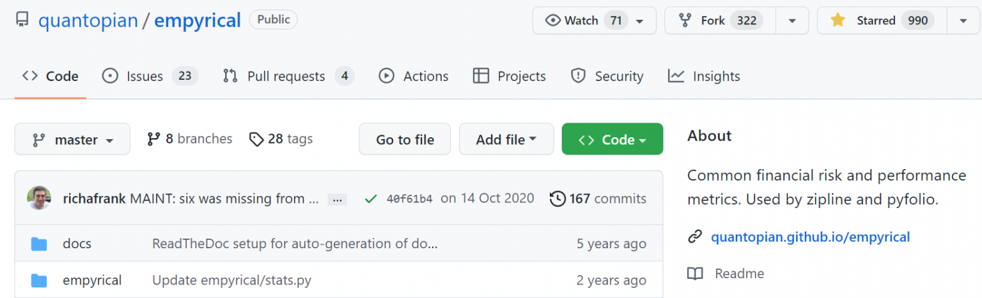Click the empyrical folder icon
Viewport: 982px width, 298px height.
tap(39, 280)
